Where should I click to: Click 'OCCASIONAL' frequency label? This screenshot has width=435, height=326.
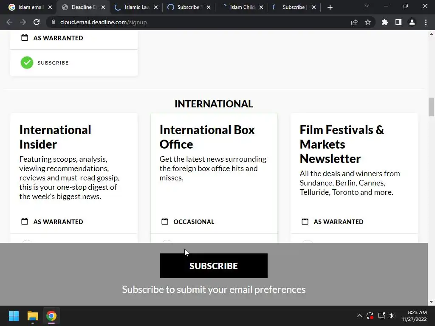[x=194, y=222]
